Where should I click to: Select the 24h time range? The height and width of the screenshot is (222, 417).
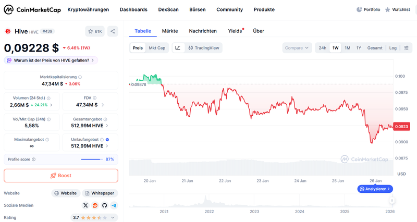(x=323, y=48)
